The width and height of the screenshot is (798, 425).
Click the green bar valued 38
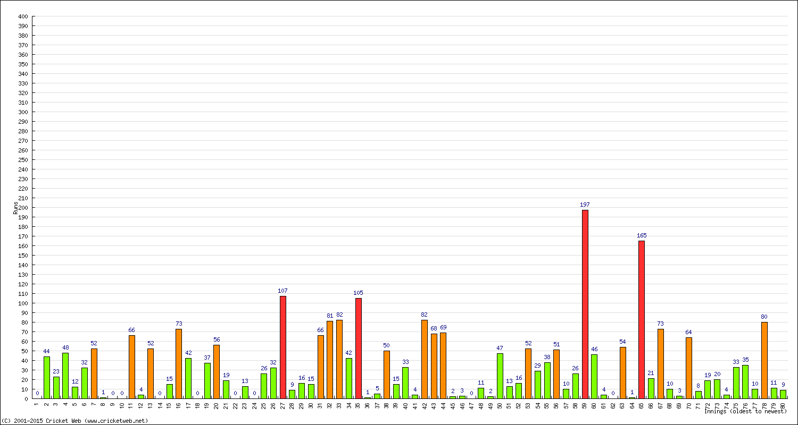547,380
